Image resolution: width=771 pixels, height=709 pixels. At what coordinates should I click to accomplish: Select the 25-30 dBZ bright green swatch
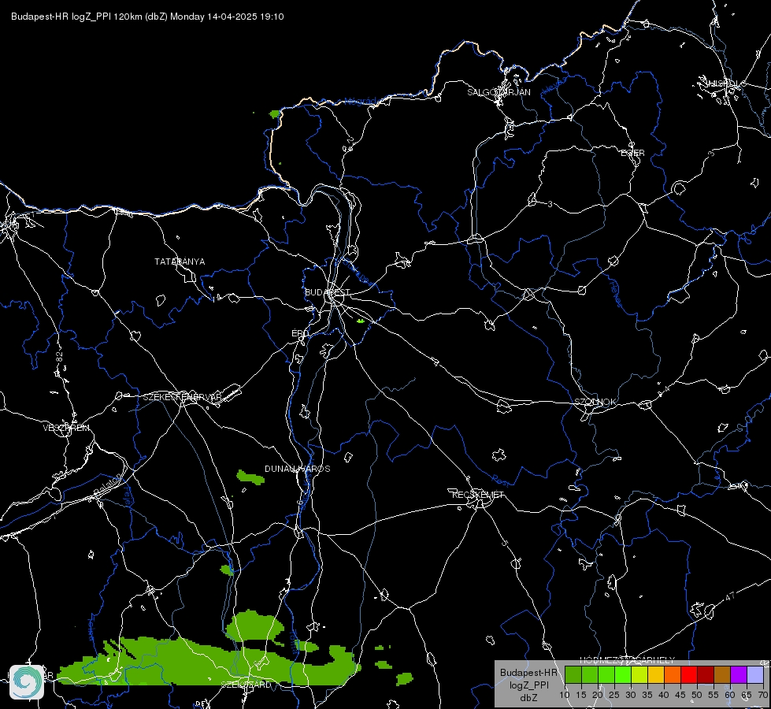pos(623,675)
